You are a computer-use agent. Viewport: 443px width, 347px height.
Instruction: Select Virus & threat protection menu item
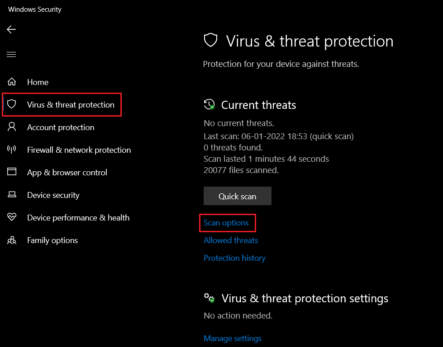(x=71, y=105)
